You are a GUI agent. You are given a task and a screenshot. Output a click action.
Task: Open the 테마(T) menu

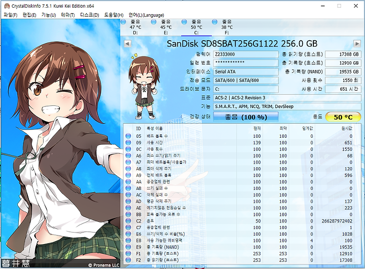68,15
